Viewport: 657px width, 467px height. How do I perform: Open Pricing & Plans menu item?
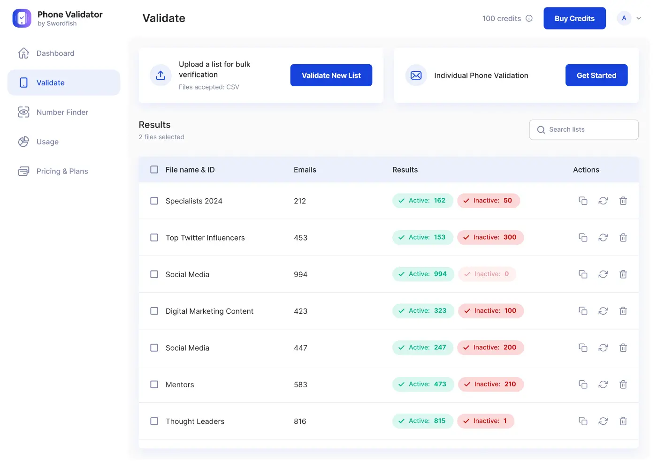coord(62,172)
